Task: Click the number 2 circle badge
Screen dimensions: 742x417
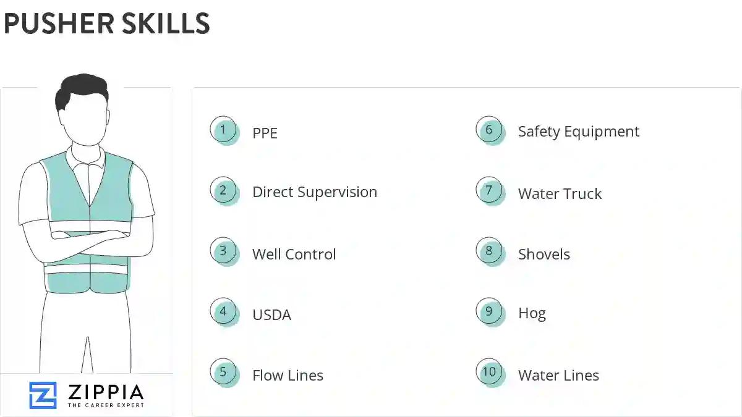Action: (x=223, y=191)
